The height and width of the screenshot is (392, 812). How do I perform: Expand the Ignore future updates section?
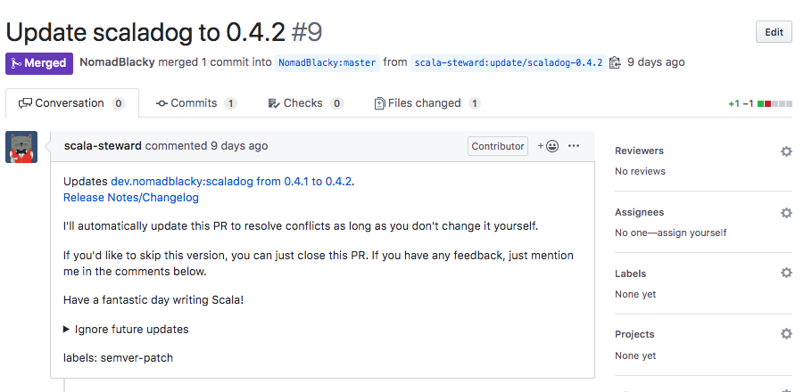[x=126, y=330]
